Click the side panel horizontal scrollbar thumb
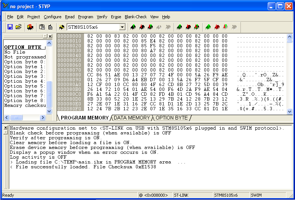Viewport: 295px width, 200px height. point(16,118)
